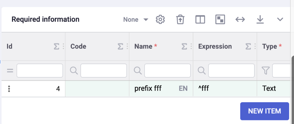Click the Code column filter input
Viewport: 294px width, 124px height.
point(103,71)
